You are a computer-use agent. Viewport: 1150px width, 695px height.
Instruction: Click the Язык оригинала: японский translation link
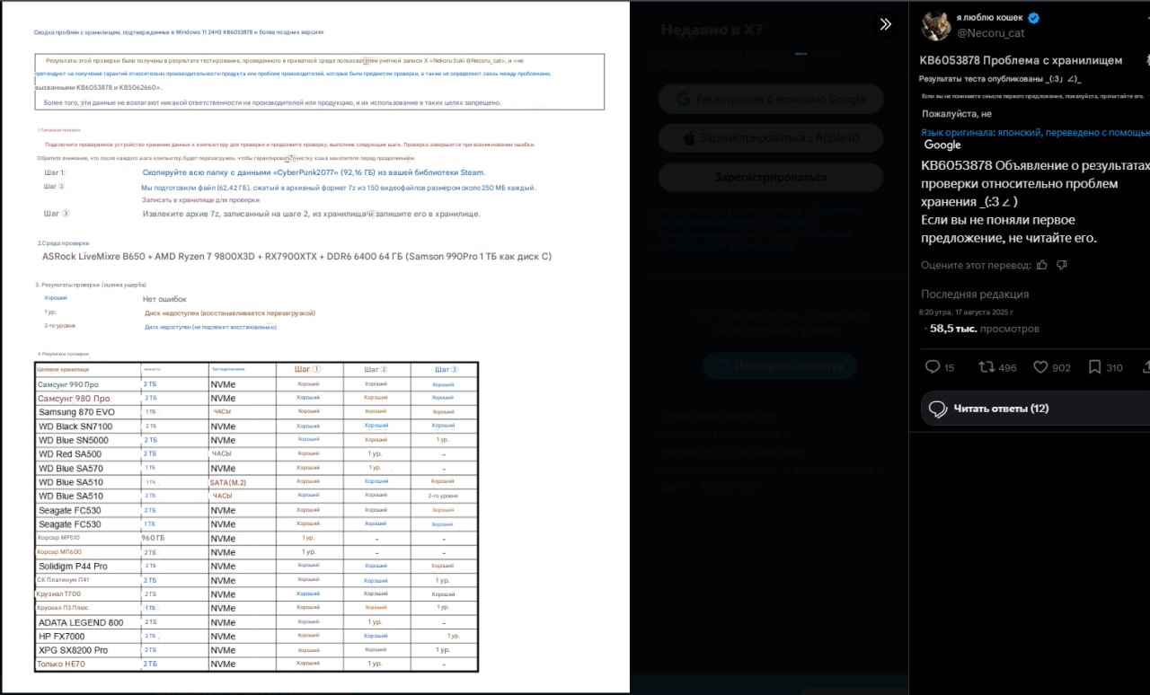(x=1035, y=132)
